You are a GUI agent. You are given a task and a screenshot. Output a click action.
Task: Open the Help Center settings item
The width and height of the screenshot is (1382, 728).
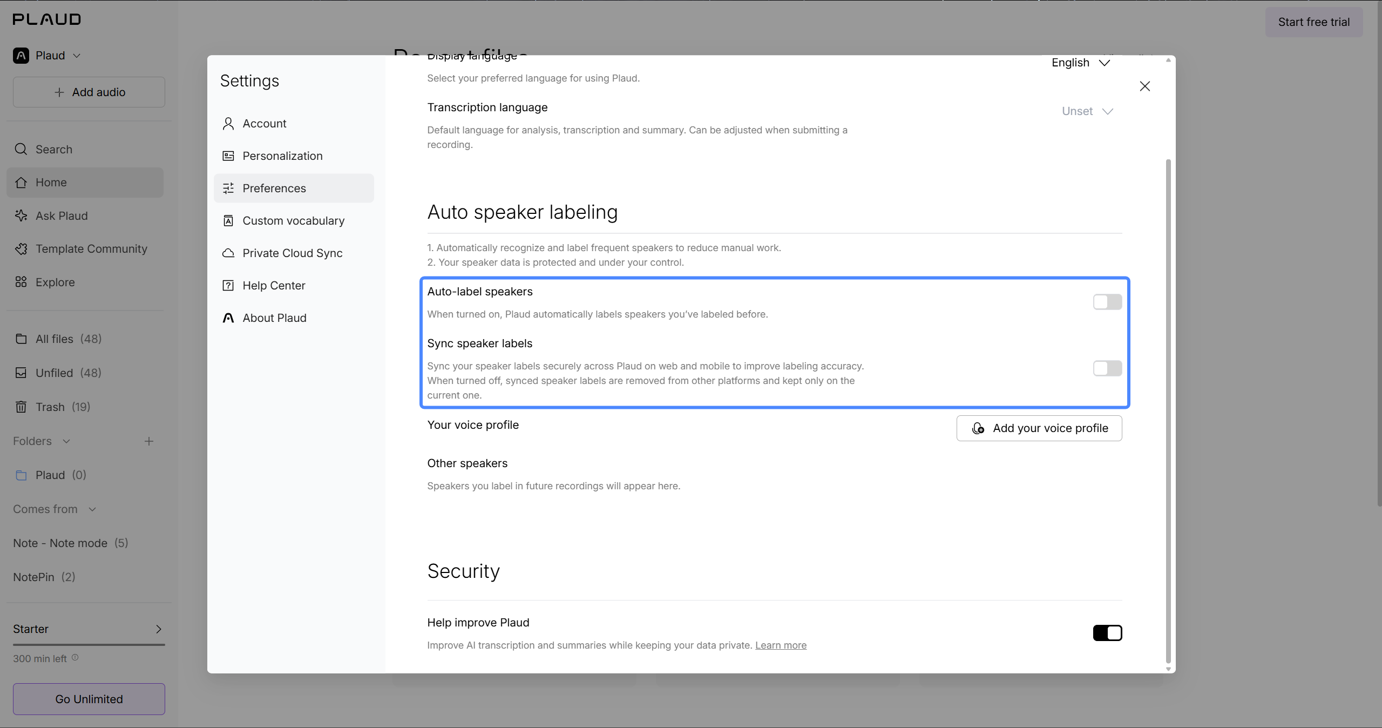tap(294, 286)
